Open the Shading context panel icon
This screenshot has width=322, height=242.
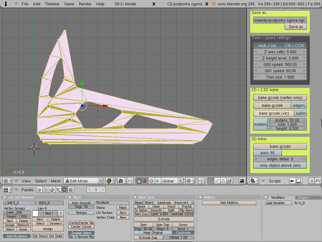click(52, 190)
